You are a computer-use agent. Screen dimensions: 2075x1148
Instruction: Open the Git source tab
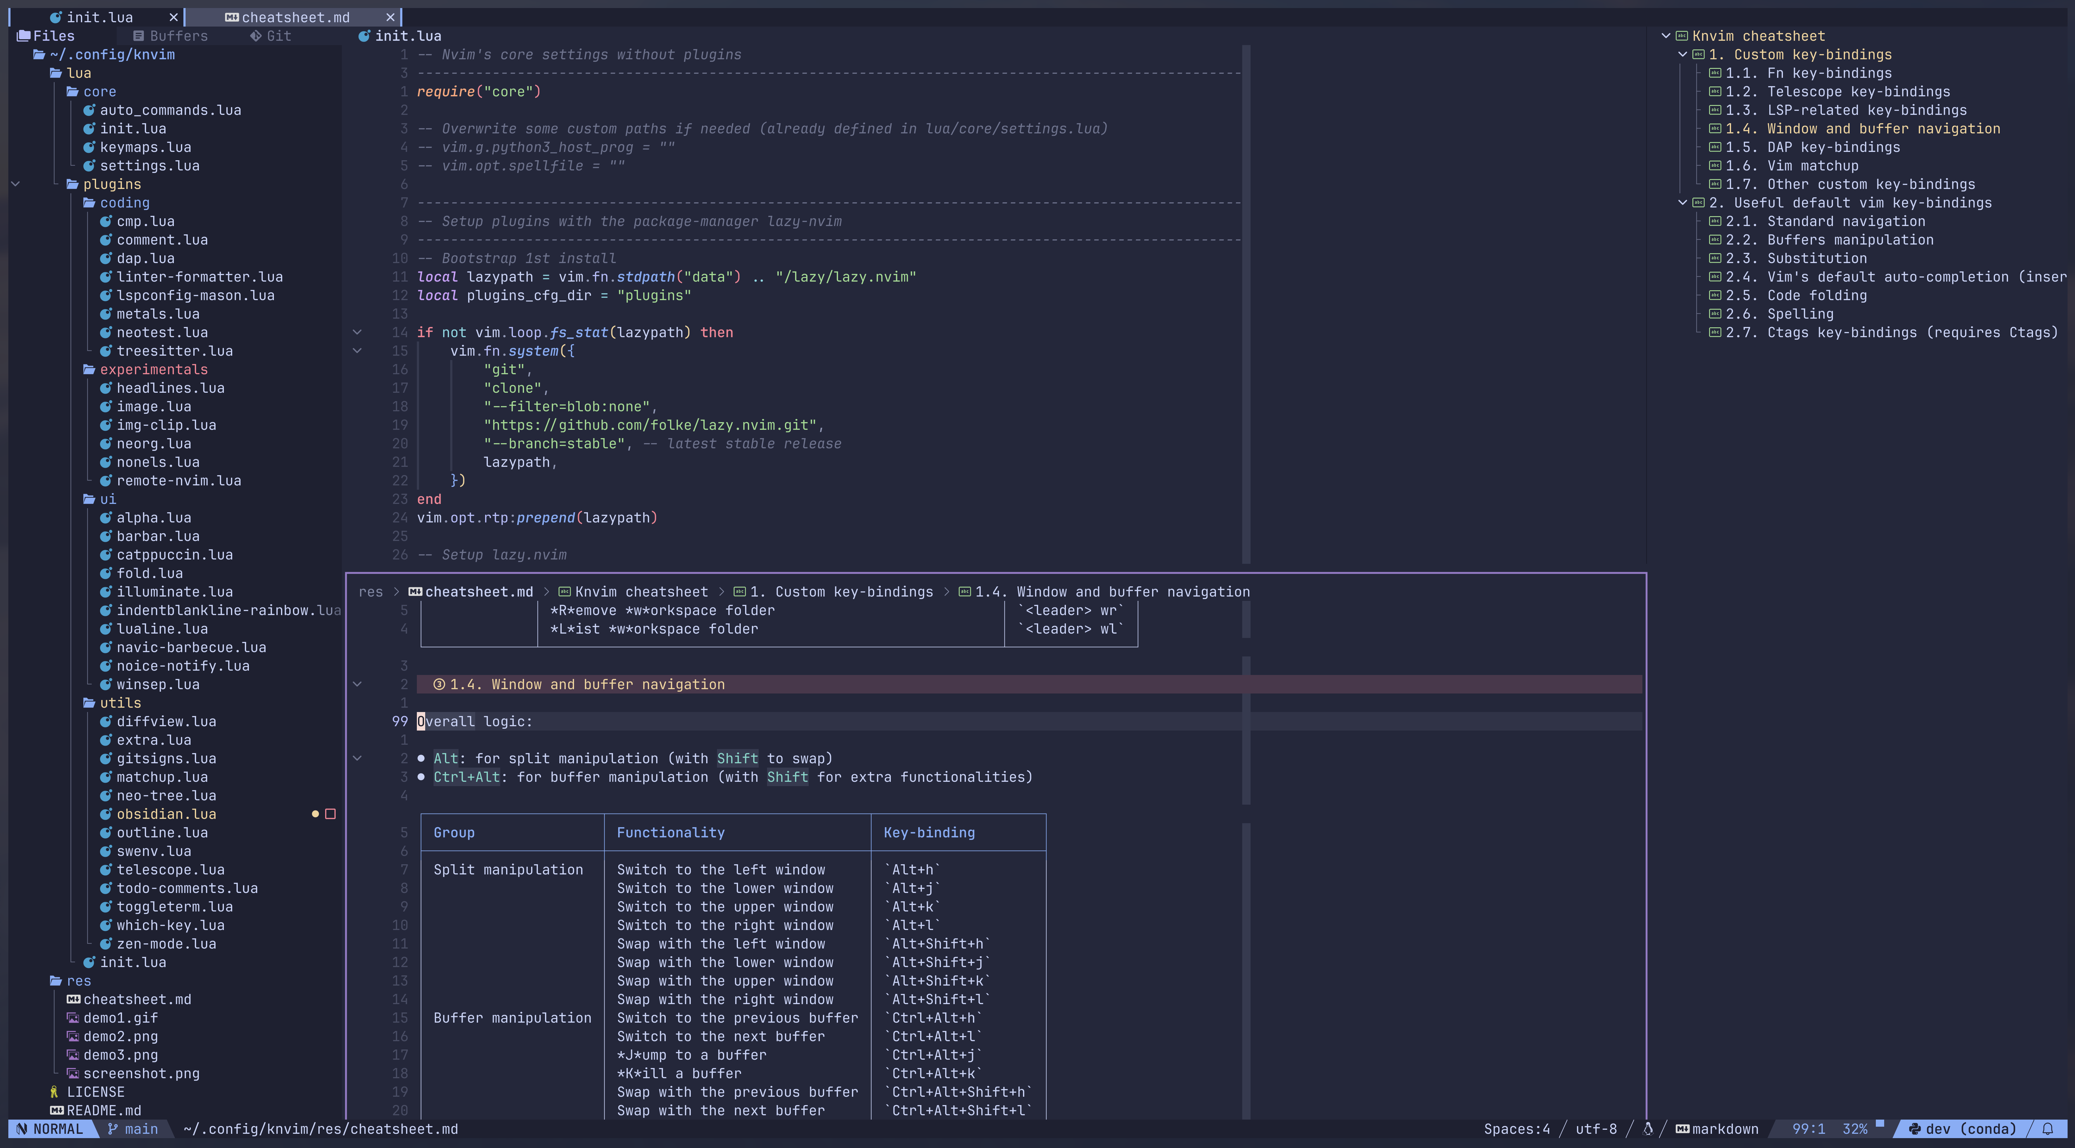point(271,36)
